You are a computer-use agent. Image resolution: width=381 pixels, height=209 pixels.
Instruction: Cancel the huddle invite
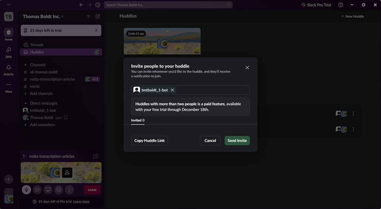210,140
